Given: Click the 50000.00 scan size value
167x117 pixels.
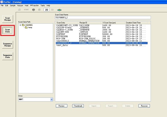Looking at the screenshot, I should [107, 34].
